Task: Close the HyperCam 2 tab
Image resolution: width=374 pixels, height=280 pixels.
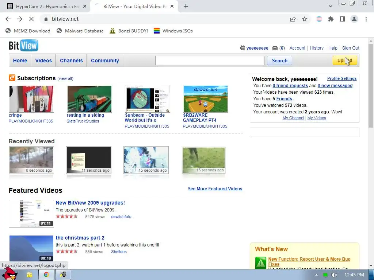Action: 84,7
